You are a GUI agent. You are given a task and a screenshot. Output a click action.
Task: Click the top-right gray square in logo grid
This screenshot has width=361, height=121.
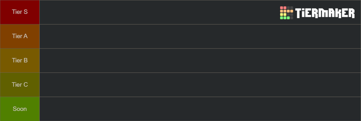(292, 8)
